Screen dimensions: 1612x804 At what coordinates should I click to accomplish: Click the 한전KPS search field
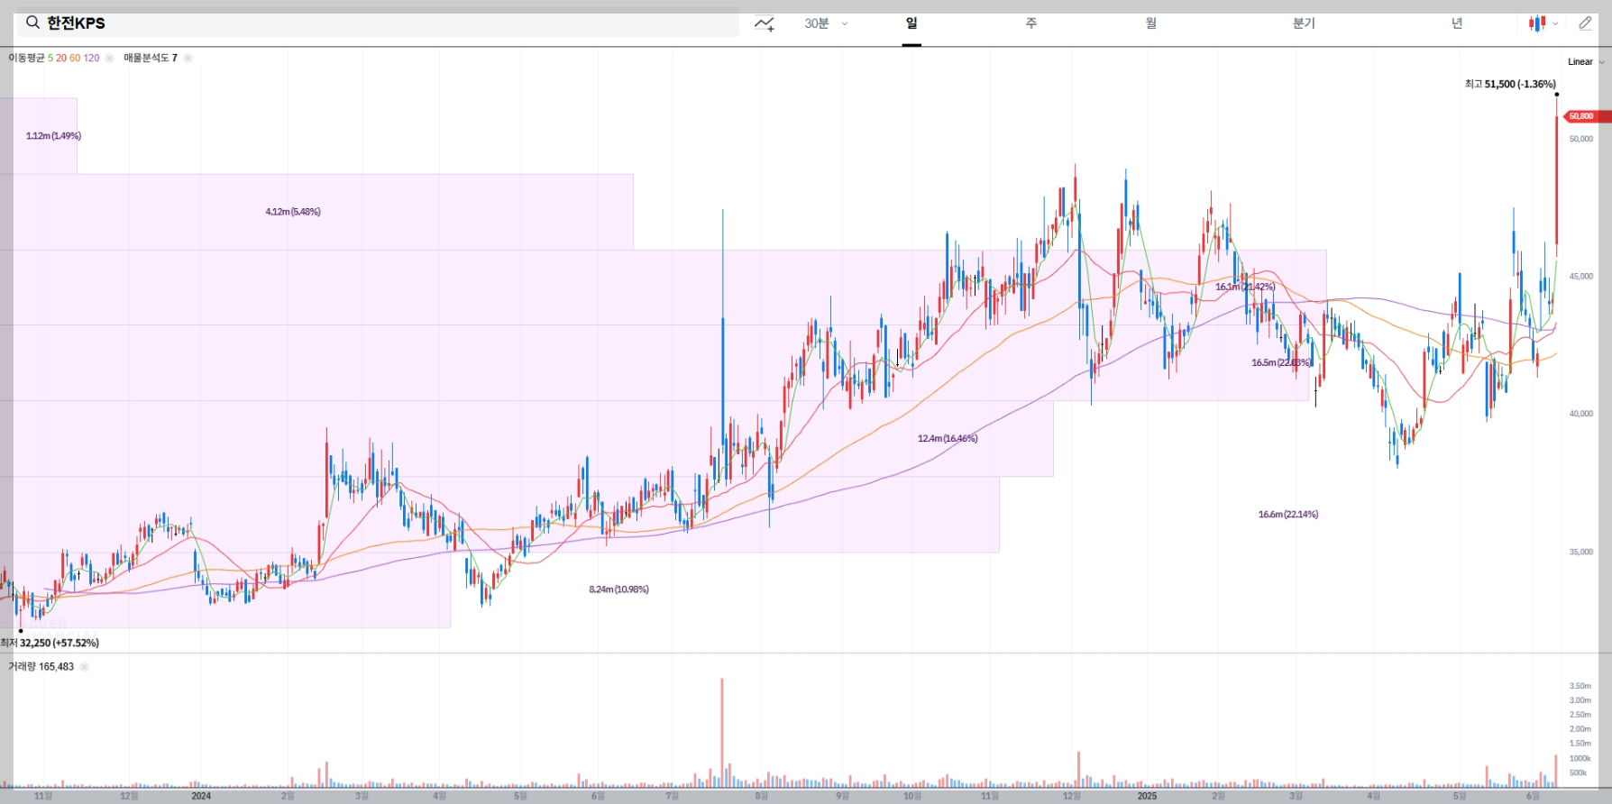[x=378, y=23]
